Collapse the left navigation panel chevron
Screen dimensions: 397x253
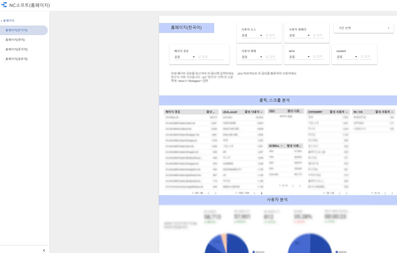point(44,251)
